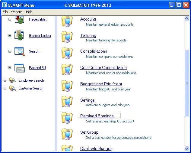The image size is (191, 153).
Task: Click the folder icon beside Consolidations
Action: click(x=67, y=53)
